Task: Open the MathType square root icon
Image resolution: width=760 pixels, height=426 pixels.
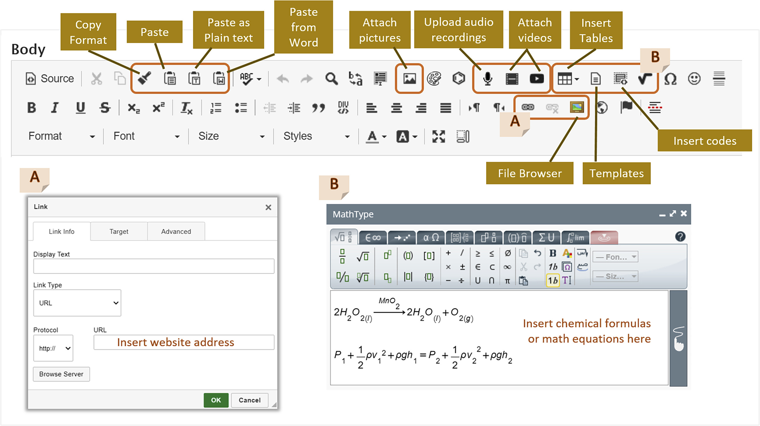Action: point(645,79)
